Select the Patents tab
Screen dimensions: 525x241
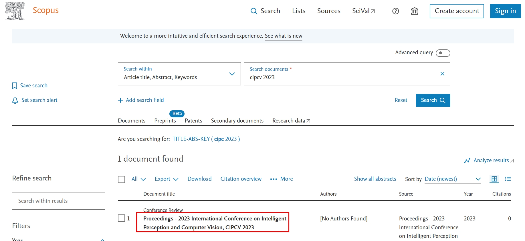(x=193, y=121)
